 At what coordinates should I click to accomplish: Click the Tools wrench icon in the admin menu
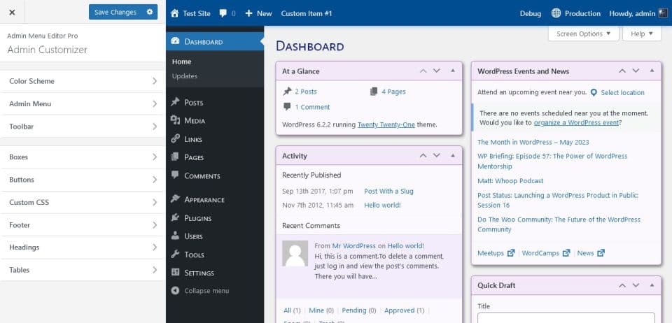(175, 254)
